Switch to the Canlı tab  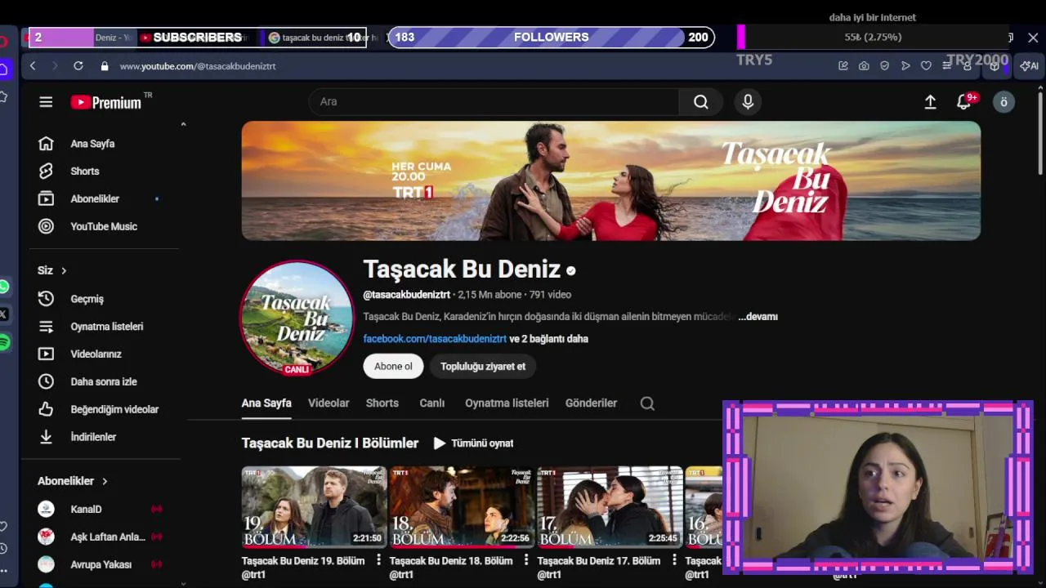(x=432, y=403)
